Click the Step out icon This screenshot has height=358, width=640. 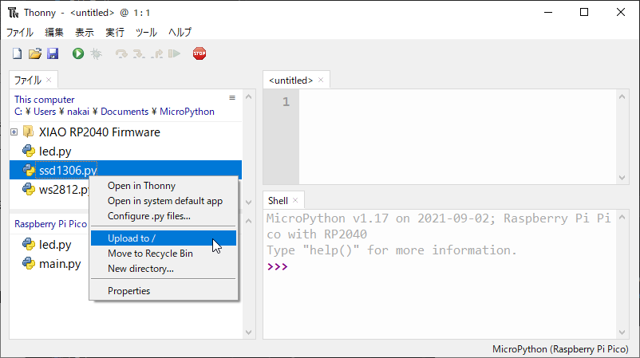pos(156,53)
